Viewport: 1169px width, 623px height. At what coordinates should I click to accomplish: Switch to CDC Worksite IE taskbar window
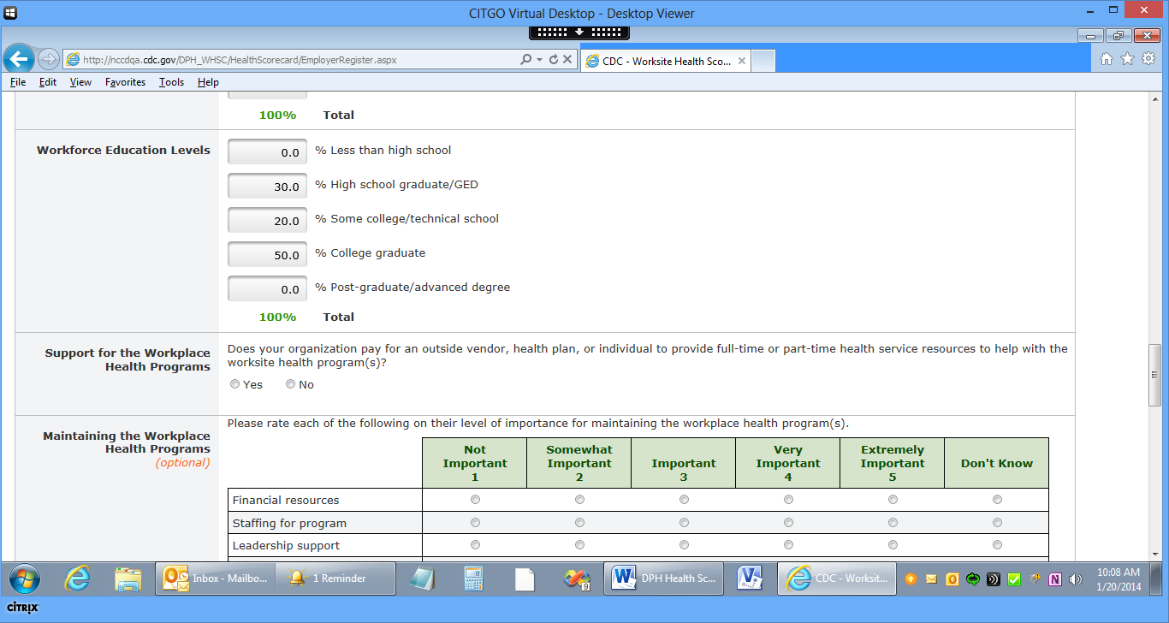click(837, 578)
